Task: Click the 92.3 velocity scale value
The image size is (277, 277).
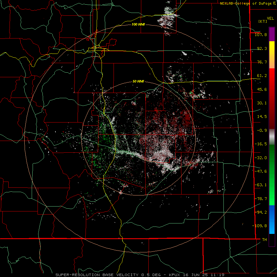Action: [x=262, y=48]
